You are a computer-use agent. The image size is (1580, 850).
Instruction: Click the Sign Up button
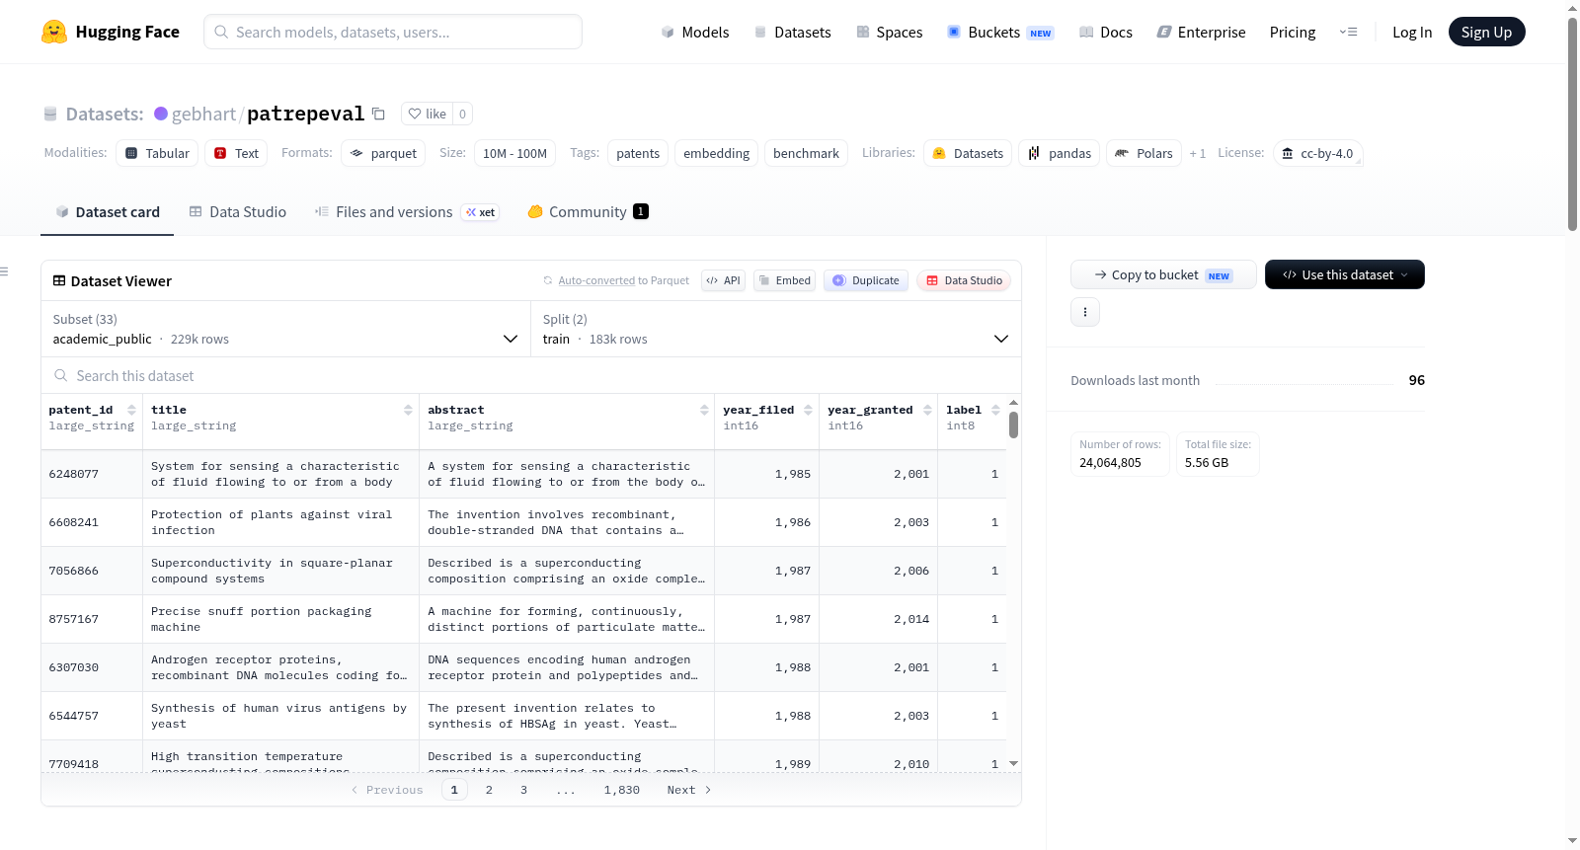pos(1486,32)
